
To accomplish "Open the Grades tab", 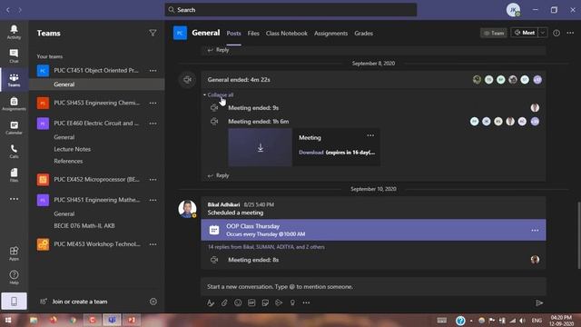I will pyautogui.click(x=363, y=34).
